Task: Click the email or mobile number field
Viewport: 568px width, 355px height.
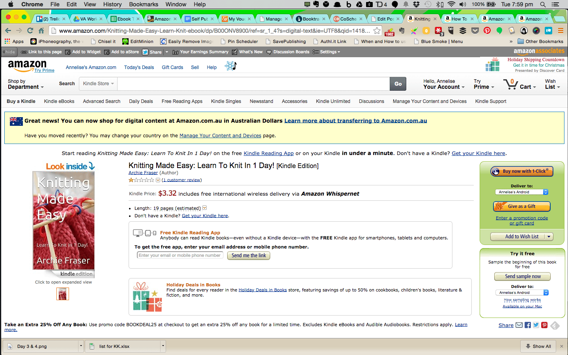Action: (x=180, y=256)
